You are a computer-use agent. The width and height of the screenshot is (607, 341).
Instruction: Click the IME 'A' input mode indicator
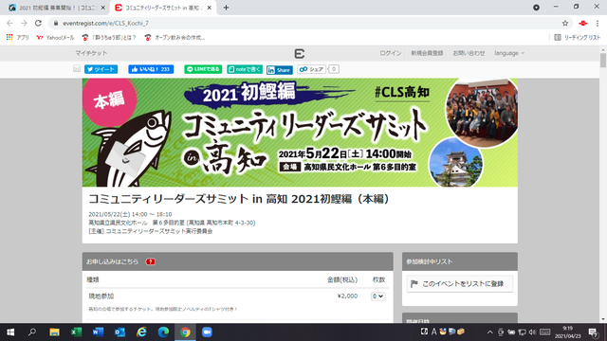433,332
